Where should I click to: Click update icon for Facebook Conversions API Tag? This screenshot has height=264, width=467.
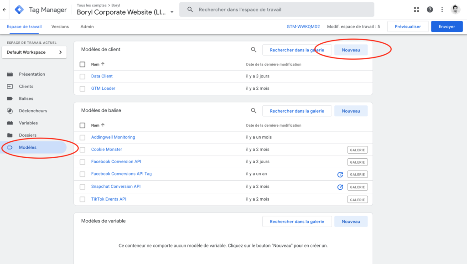340,175
